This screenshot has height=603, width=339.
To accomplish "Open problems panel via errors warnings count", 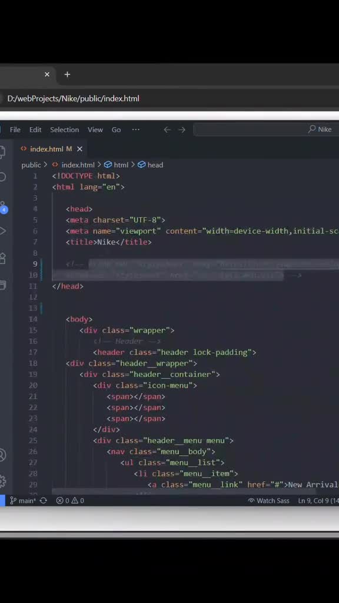I will click(71, 501).
